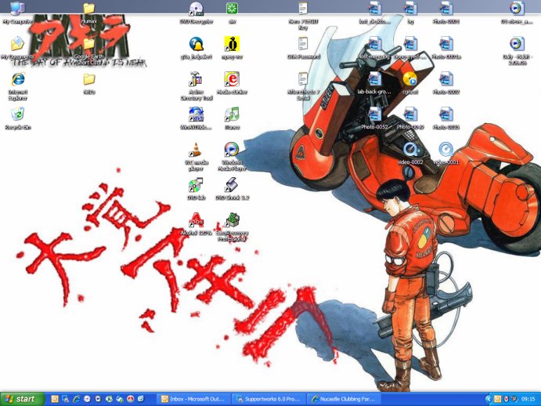Open the My Documents folder

tap(17, 44)
